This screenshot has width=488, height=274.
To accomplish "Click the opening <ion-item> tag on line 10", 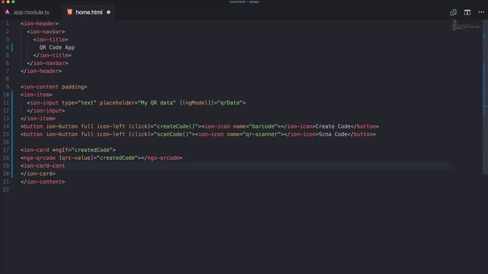I will [37, 94].
